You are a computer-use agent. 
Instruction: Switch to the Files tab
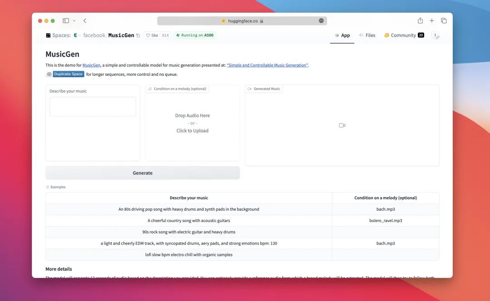tap(367, 35)
